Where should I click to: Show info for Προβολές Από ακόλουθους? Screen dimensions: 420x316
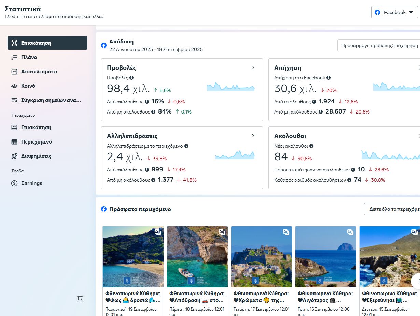point(147,102)
